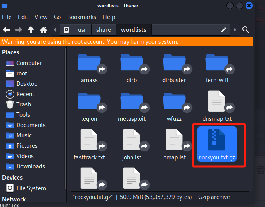Click the filesystem root path button

pos(66,30)
